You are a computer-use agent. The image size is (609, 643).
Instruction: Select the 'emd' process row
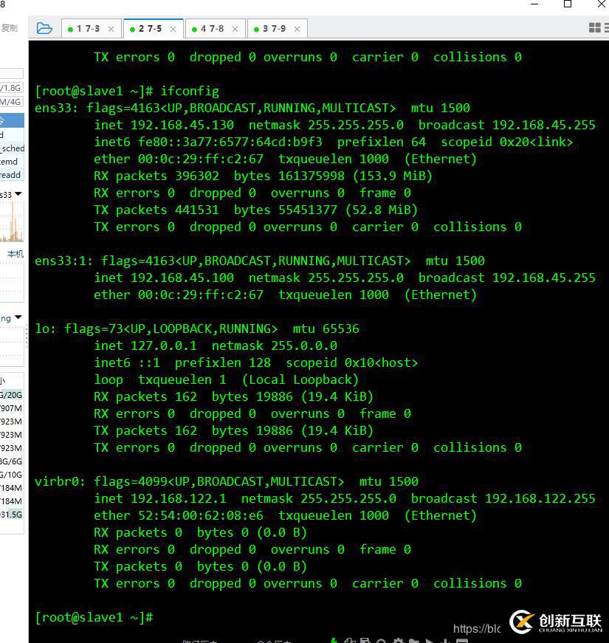[x=13, y=162]
